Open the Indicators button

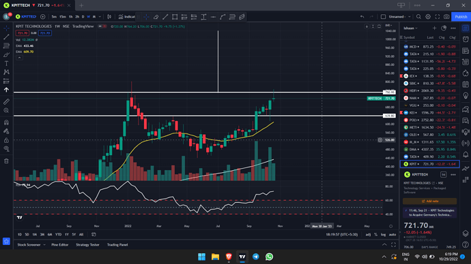click(126, 17)
